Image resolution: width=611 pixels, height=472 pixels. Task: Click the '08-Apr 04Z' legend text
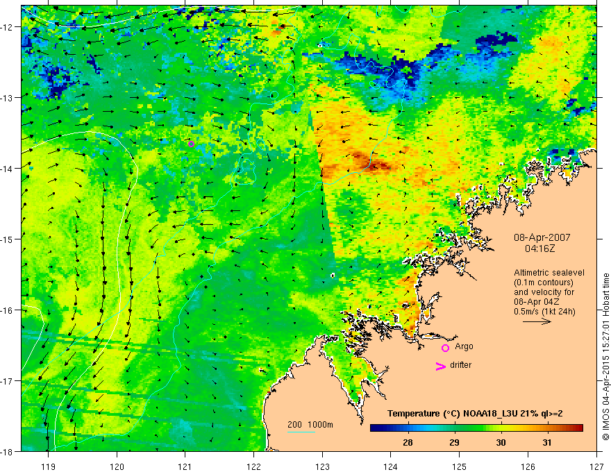pos(537,302)
